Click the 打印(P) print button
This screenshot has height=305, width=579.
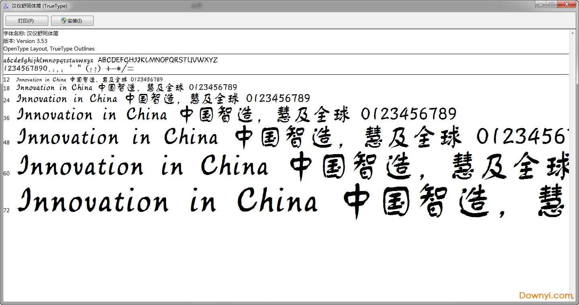27,21
